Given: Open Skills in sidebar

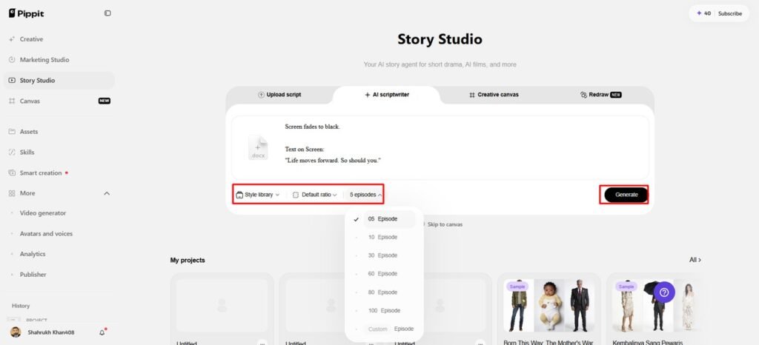Looking at the screenshot, I should coord(59,153).
